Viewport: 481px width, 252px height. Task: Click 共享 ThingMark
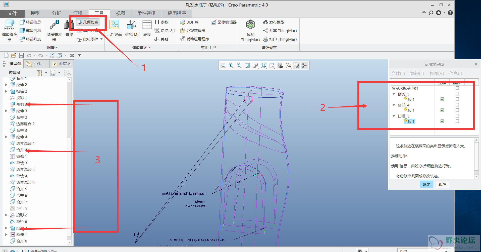point(280,31)
